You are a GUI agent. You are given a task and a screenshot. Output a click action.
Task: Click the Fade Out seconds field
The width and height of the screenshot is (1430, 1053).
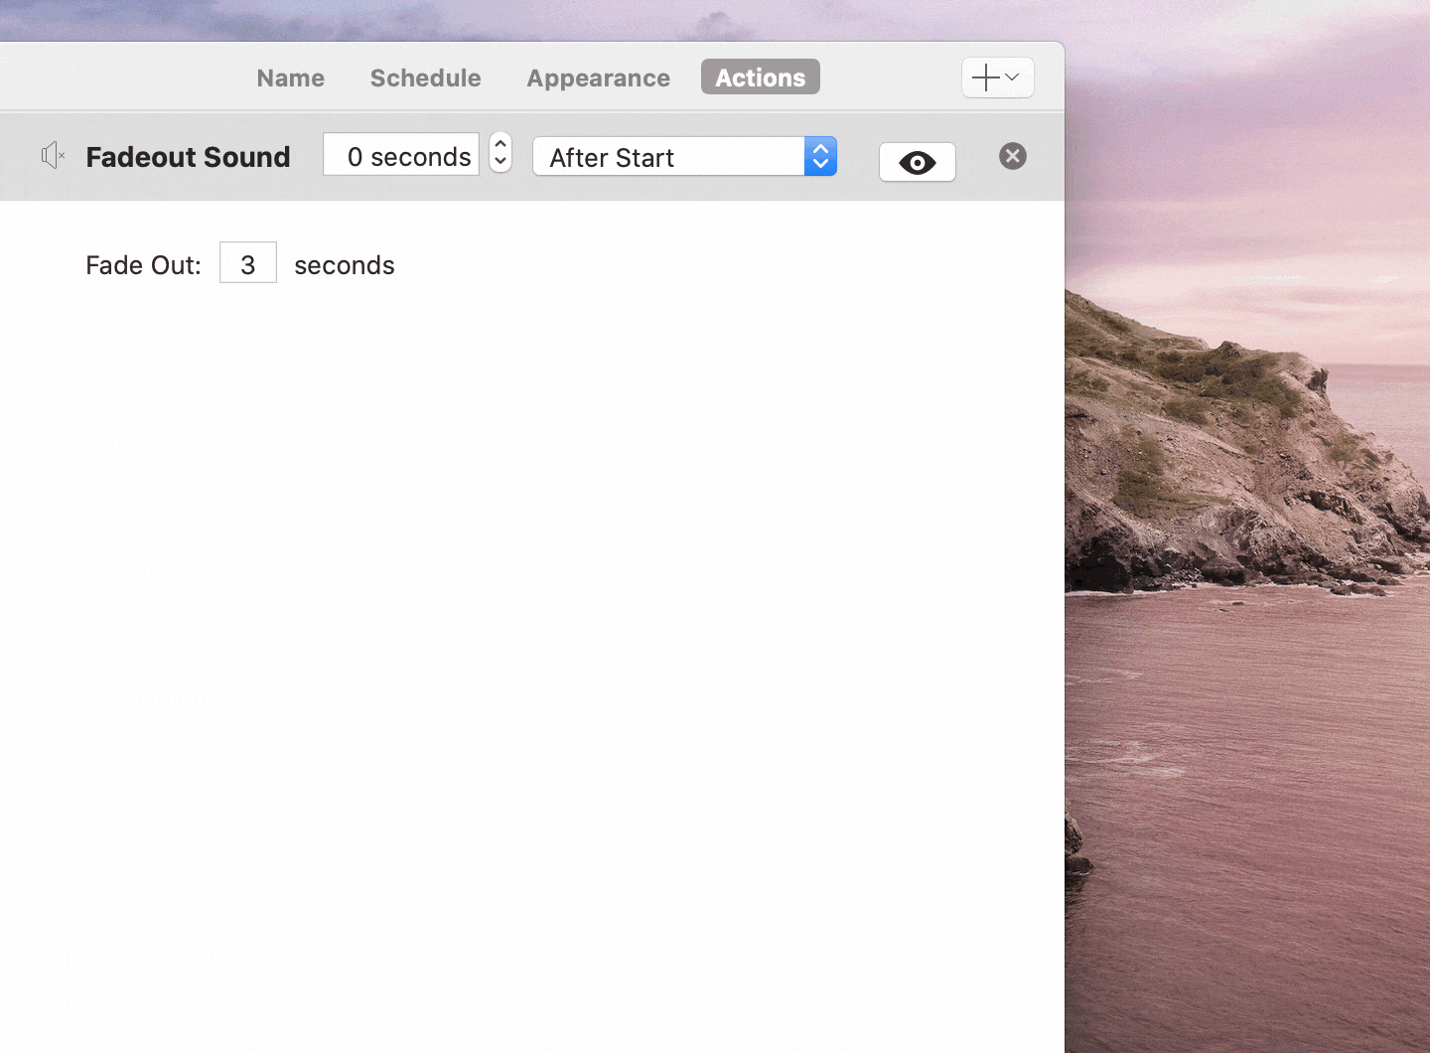(x=248, y=263)
